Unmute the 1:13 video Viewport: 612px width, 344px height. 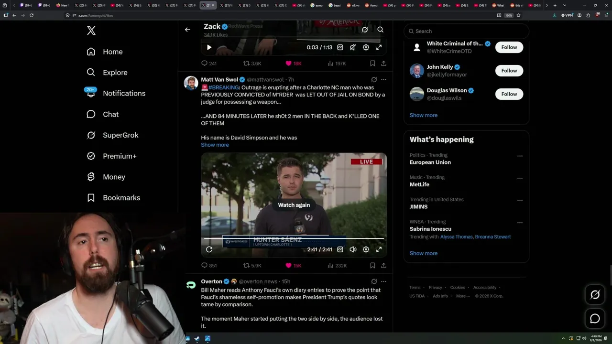pyautogui.click(x=353, y=47)
